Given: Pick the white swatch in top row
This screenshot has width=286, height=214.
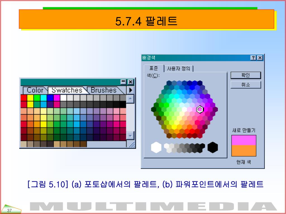Looking at the screenshot, I should point(63,98).
